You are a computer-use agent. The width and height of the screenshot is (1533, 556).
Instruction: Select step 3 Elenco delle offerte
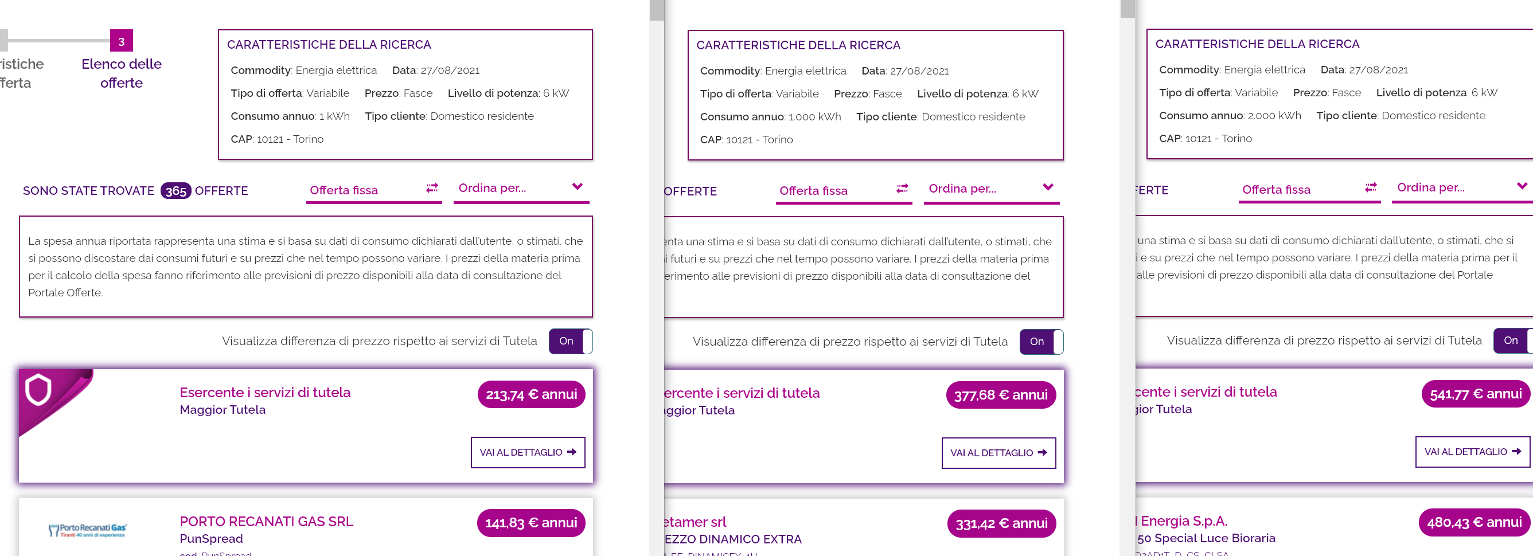(122, 41)
